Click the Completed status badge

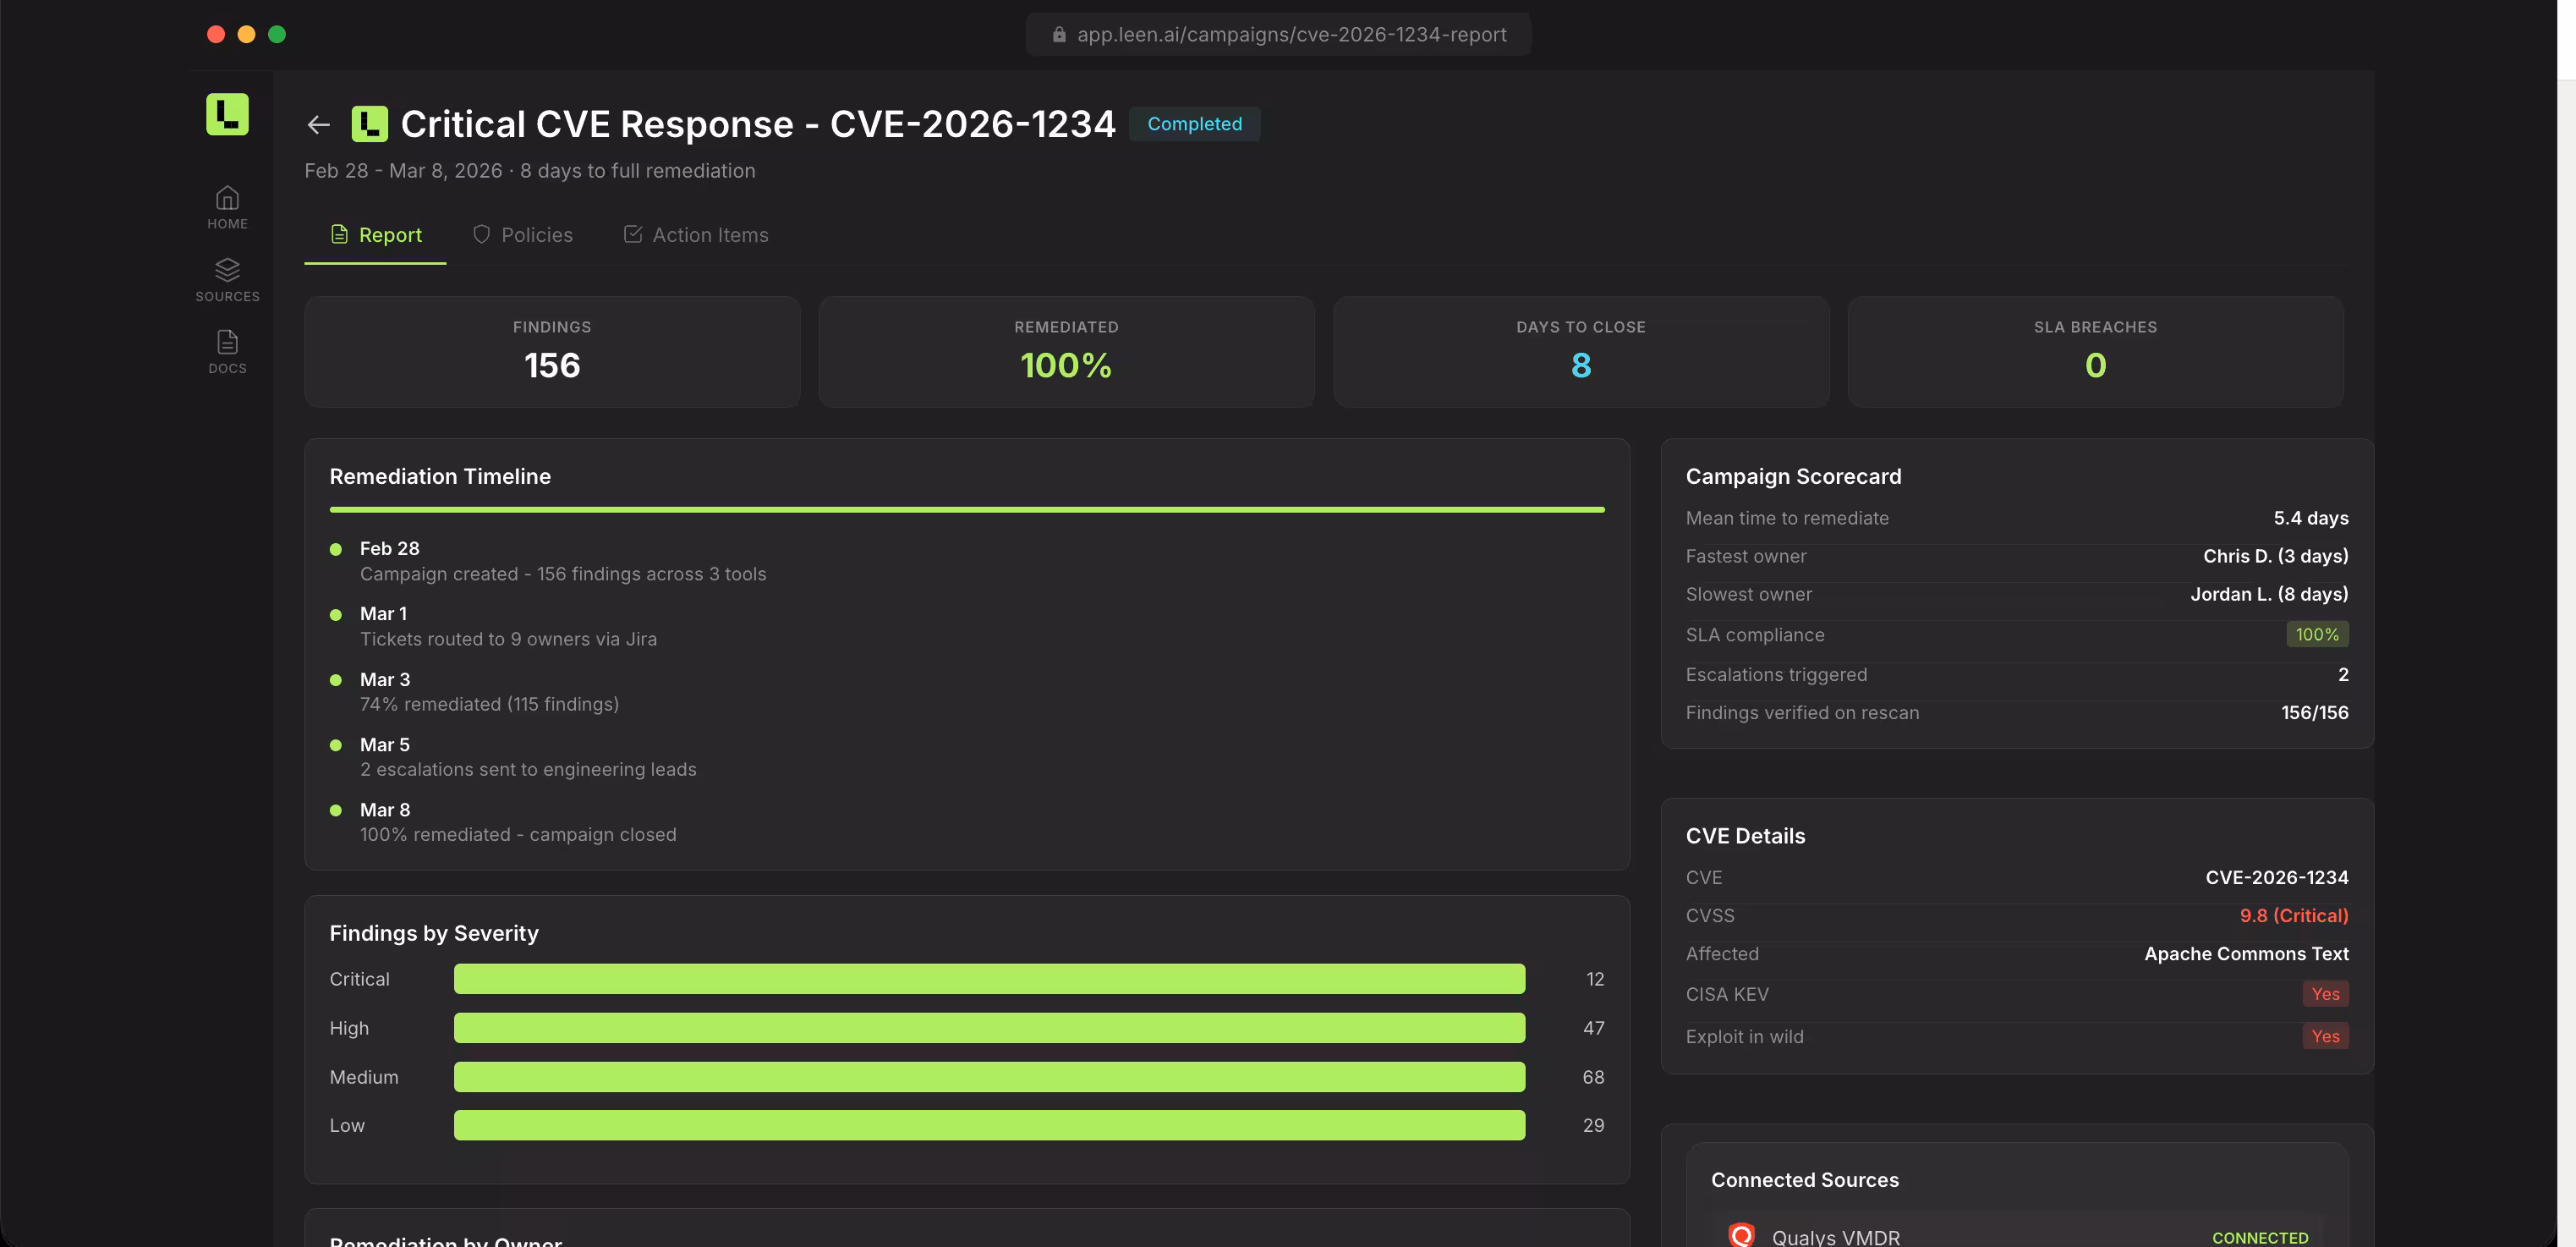coord(1194,124)
